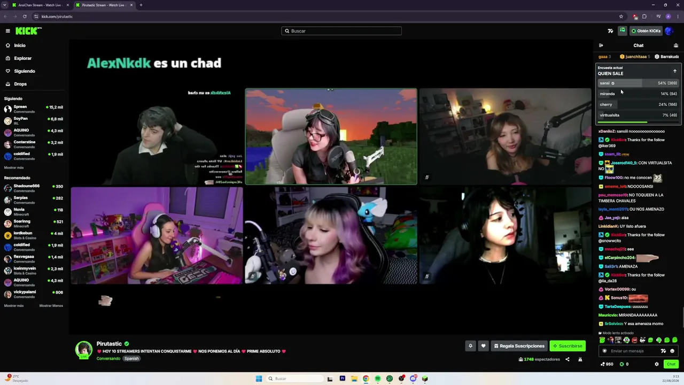Open the Conversando category link
The height and width of the screenshot is (385, 684).
[108, 358]
